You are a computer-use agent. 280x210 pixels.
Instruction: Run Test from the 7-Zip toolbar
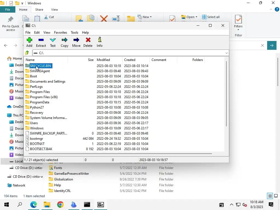[53, 42]
